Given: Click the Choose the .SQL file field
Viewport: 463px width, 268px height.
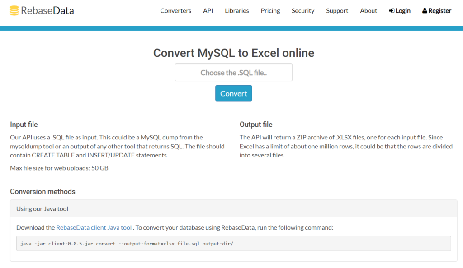Looking at the screenshot, I should click(x=234, y=73).
